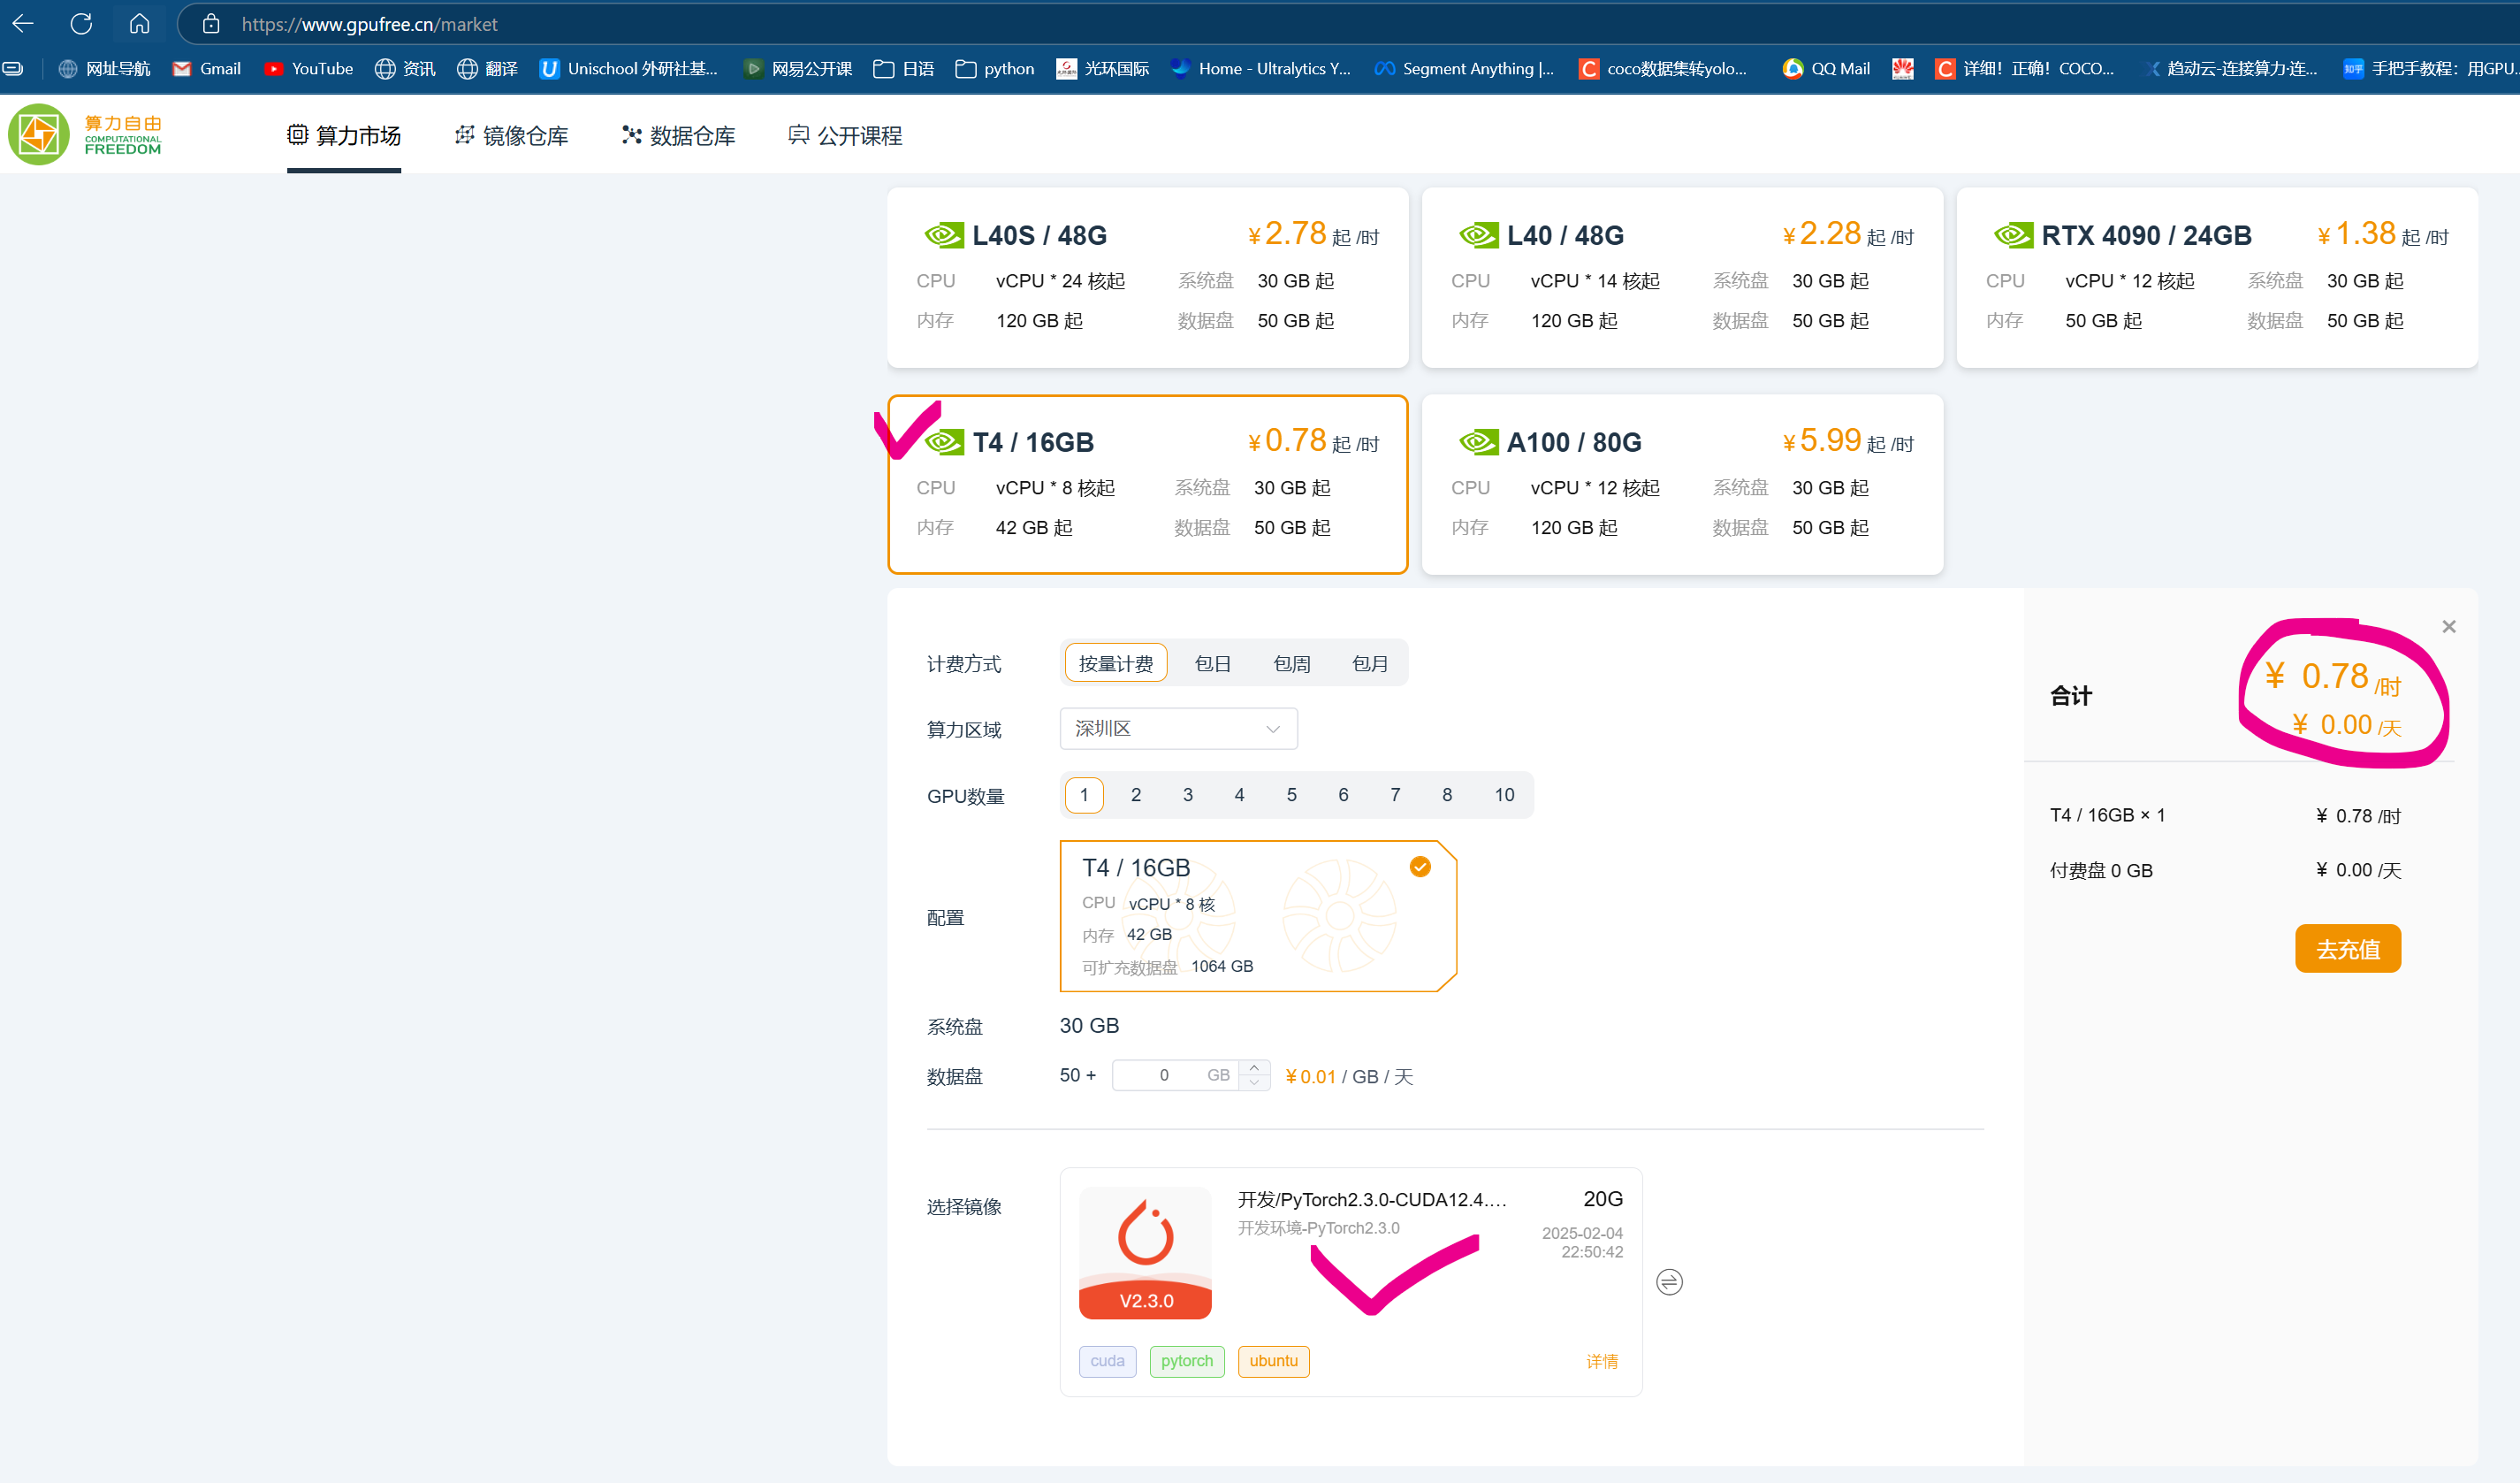Click the 算力自由 Freedom logo

(x=85, y=134)
